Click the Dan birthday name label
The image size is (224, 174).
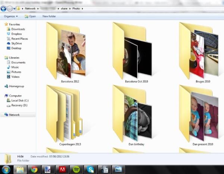(136, 144)
